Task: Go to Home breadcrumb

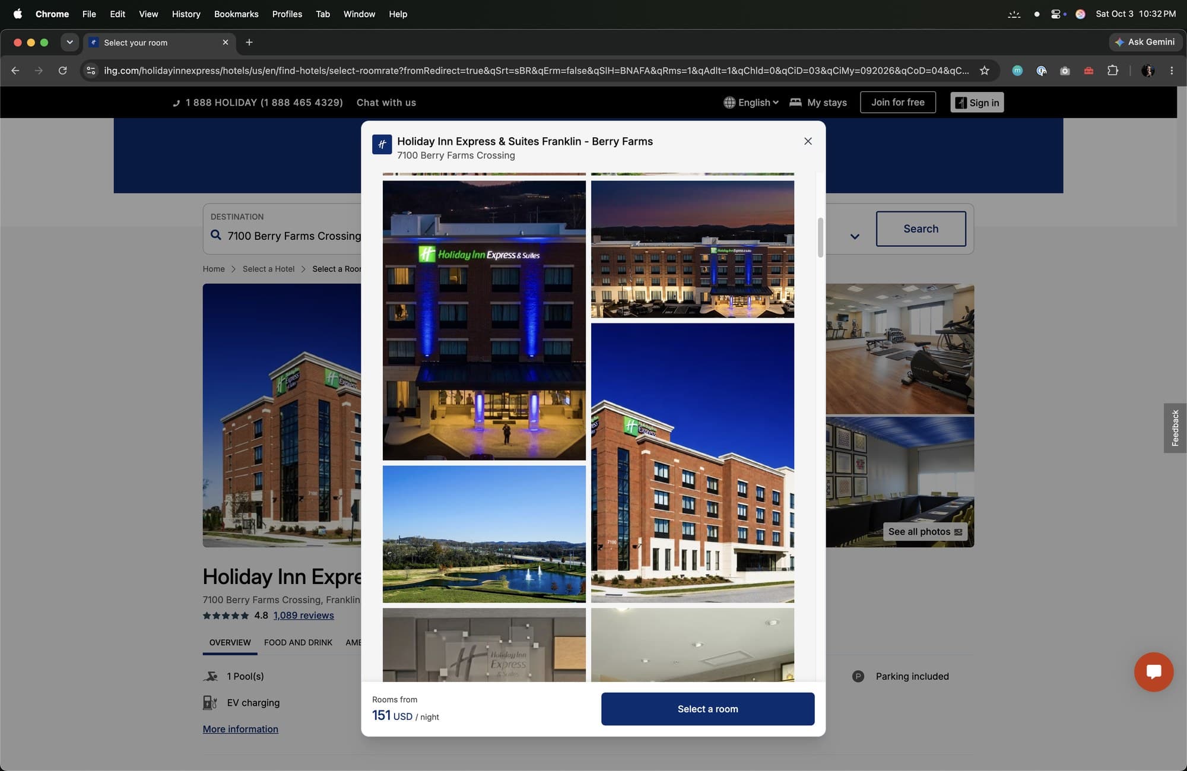Action: [214, 269]
